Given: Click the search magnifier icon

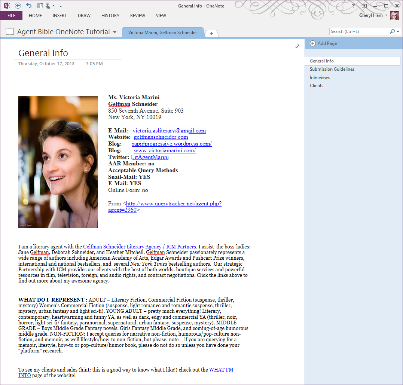Looking at the screenshot, I should click(392, 31).
